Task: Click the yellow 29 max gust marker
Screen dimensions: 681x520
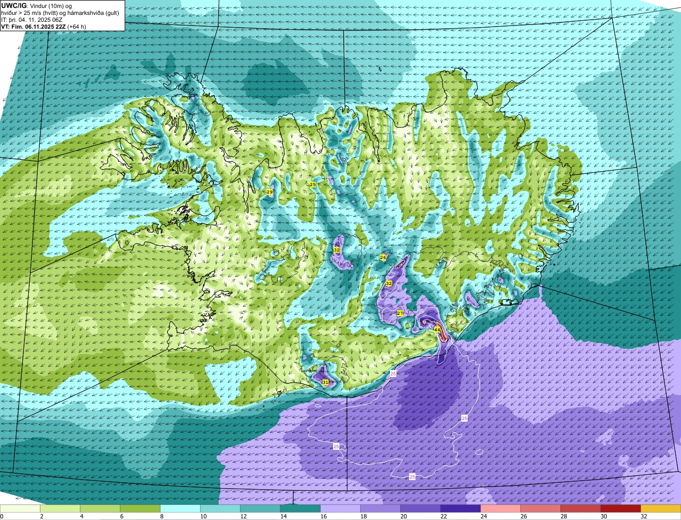Action: [x=269, y=192]
